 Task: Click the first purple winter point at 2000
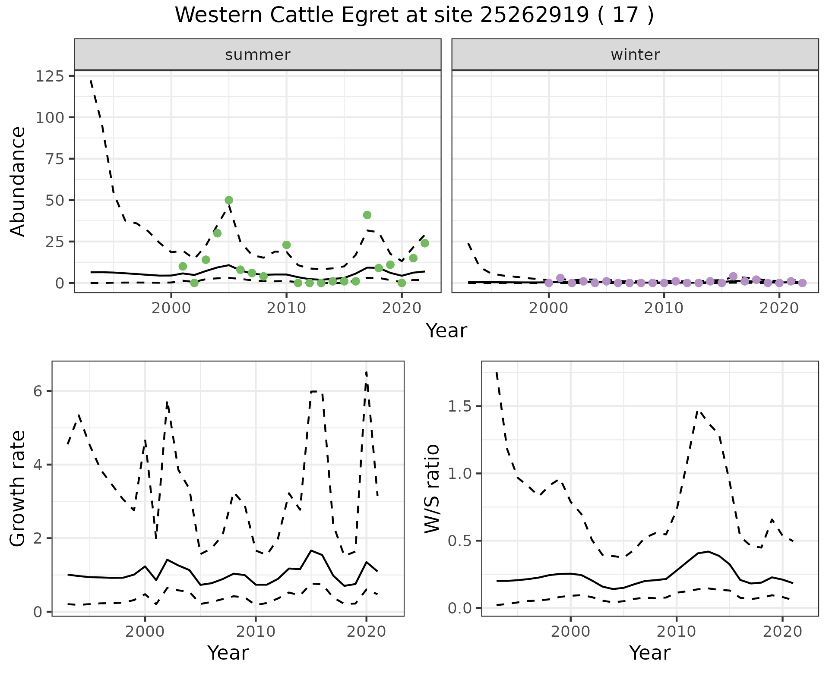coord(549,283)
